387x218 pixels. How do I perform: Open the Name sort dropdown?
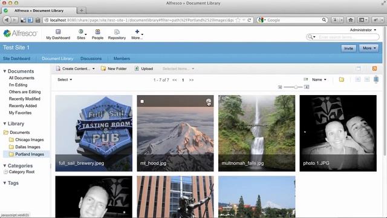coord(319,79)
